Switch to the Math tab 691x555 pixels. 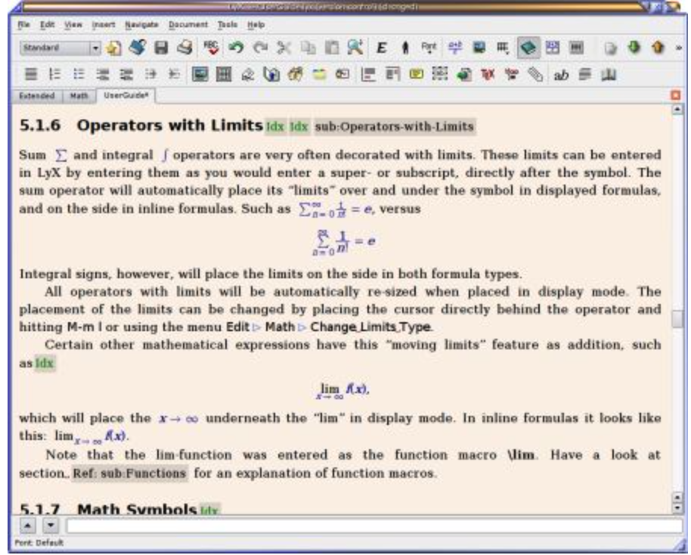[x=79, y=96]
